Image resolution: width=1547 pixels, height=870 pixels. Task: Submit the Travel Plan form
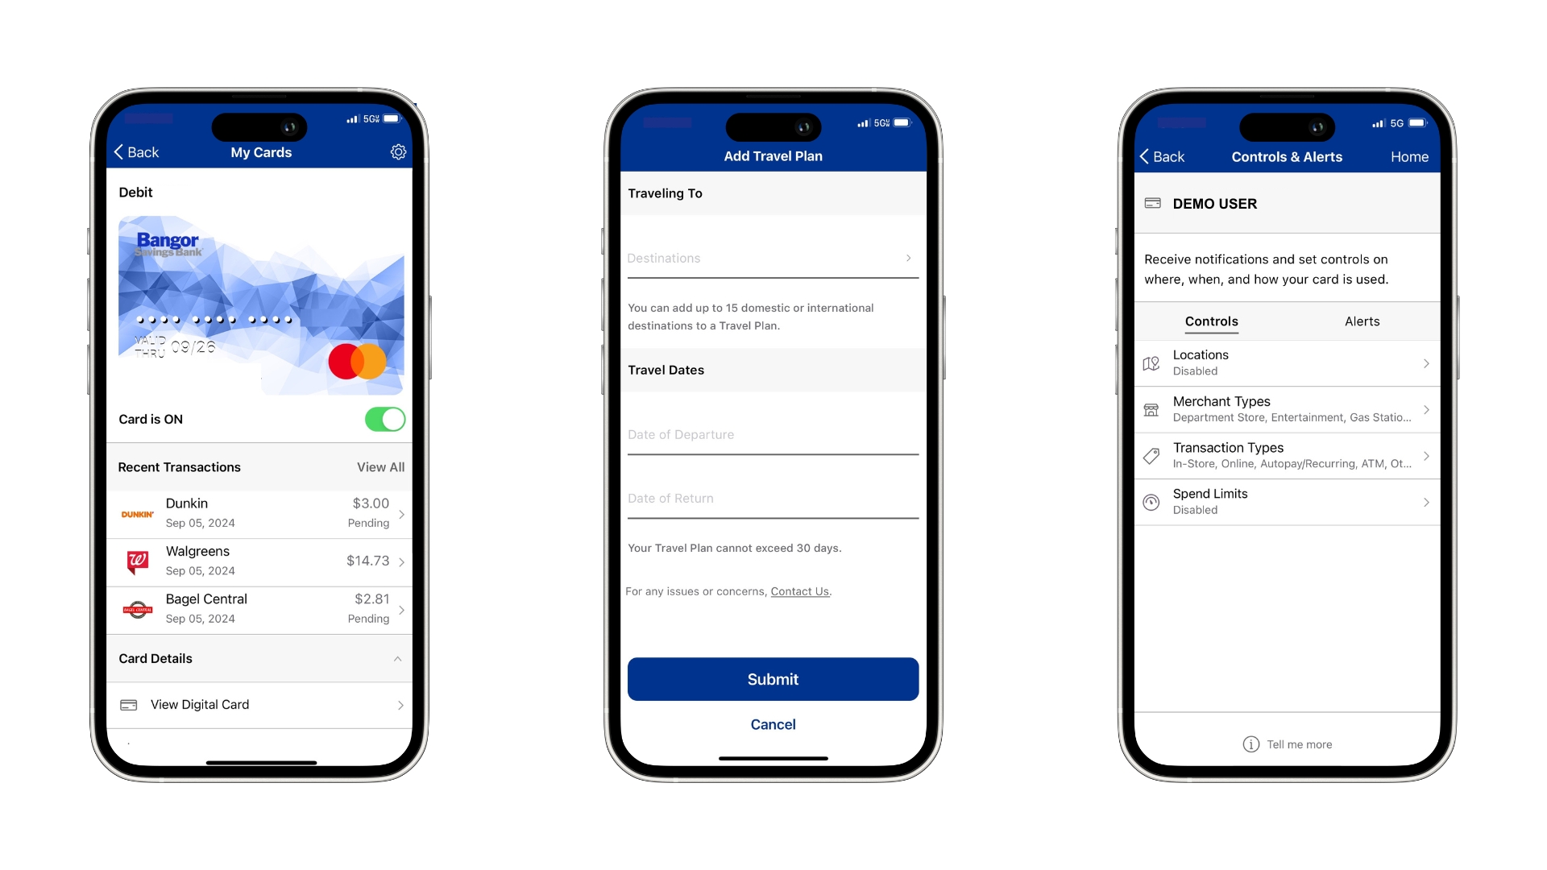[x=773, y=679]
